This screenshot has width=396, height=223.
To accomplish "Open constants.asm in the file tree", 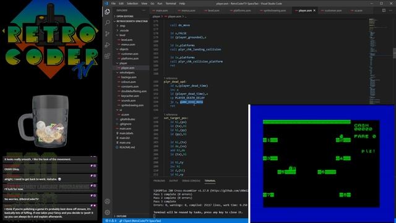I will (x=130, y=87).
